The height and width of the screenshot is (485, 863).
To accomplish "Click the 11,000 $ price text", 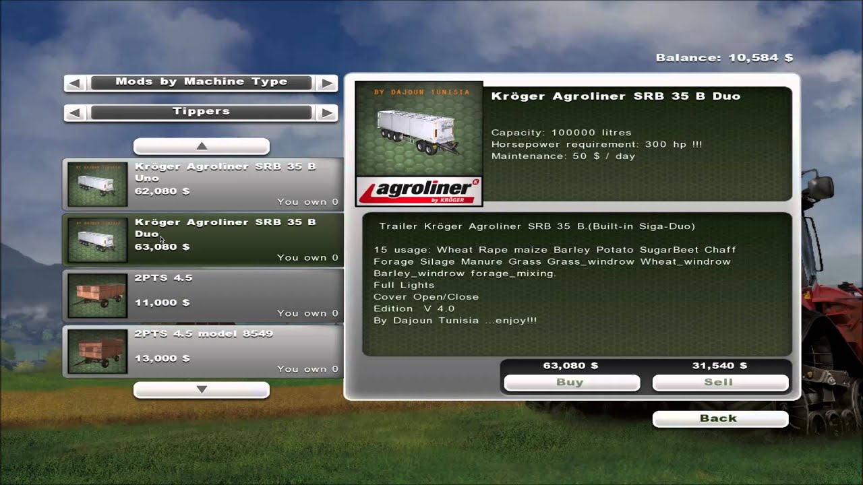I will tap(162, 302).
